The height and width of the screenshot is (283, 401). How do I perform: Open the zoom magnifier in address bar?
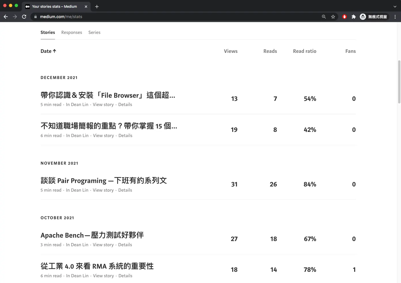pyautogui.click(x=324, y=17)
